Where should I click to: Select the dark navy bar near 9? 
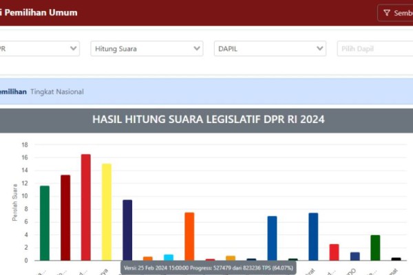[127, 230]
